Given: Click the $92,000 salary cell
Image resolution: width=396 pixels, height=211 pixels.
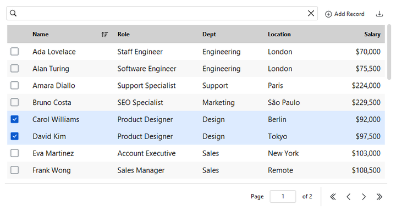Looking at the screenshot, I should 368,119.
